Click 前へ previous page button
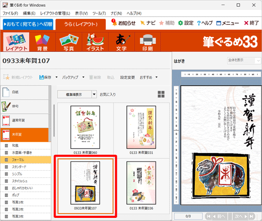262x221 pixels. (x=220, y=216)
